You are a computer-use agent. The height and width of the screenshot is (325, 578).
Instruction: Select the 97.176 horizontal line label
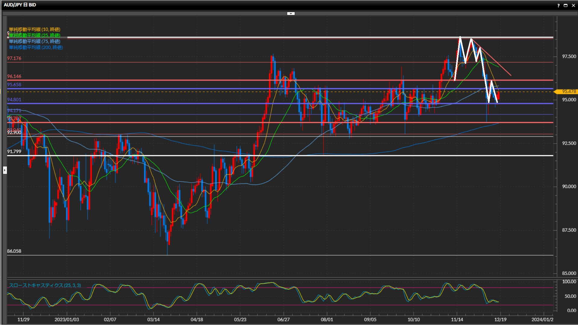coord(14,58)
